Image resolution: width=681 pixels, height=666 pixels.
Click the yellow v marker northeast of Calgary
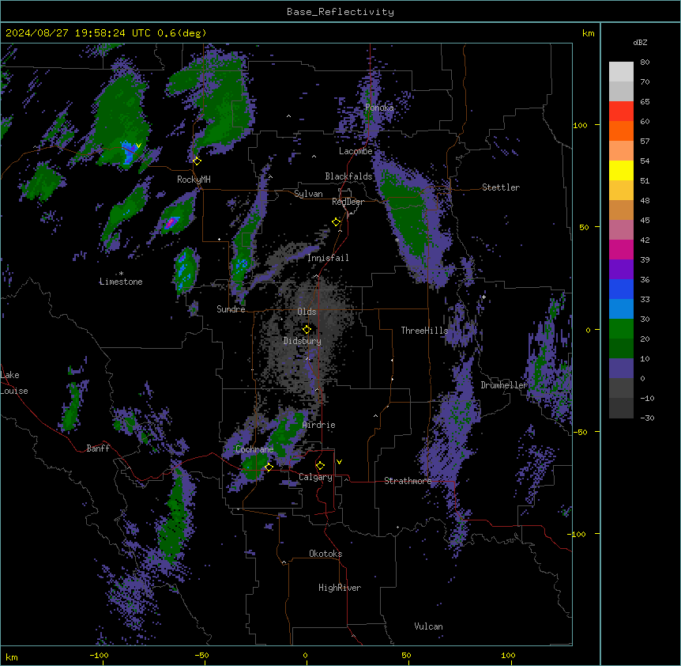coord(339,462)
